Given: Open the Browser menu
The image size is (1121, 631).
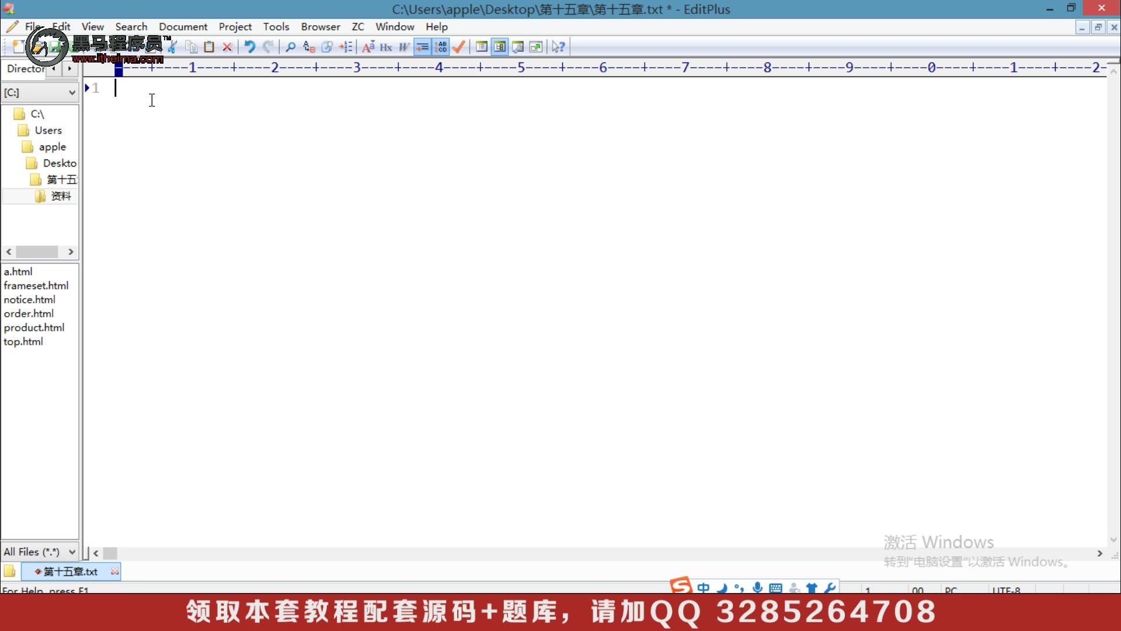Looking at the screenshot, I should coord(321,27).
